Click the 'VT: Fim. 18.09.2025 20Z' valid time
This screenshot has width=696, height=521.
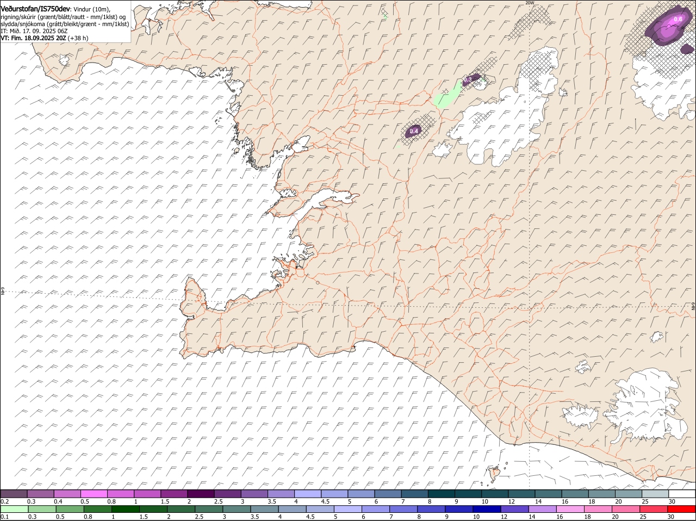33,38
